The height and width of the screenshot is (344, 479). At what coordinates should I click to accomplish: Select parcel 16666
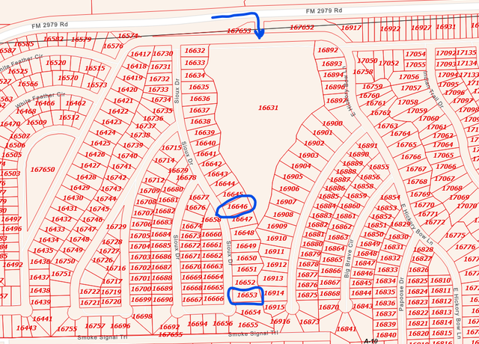[213, 299]
